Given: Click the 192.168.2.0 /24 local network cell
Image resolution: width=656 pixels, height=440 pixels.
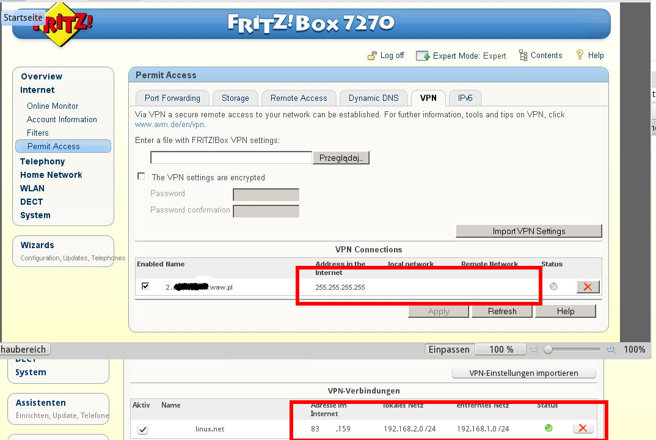Looking at the screenshot, I should pos(410,429).
